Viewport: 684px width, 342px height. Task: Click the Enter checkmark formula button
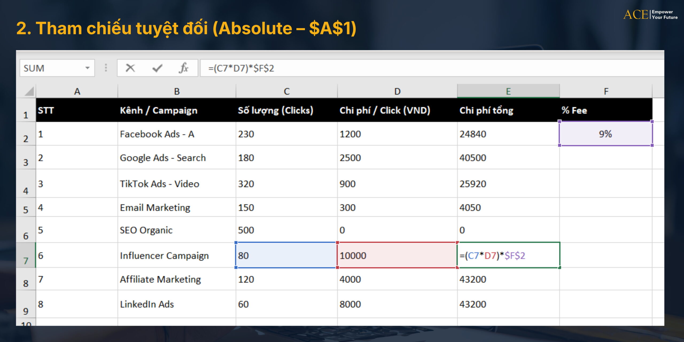tap(157, 68)
